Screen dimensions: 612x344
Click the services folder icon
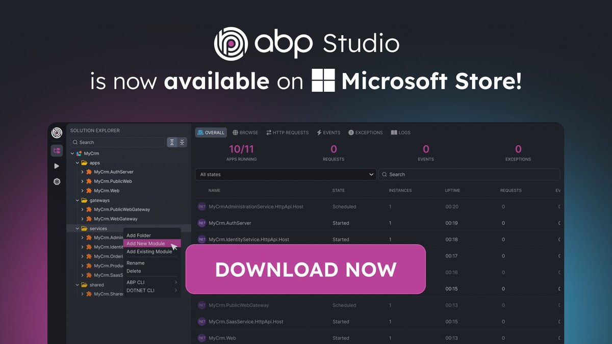84,228
